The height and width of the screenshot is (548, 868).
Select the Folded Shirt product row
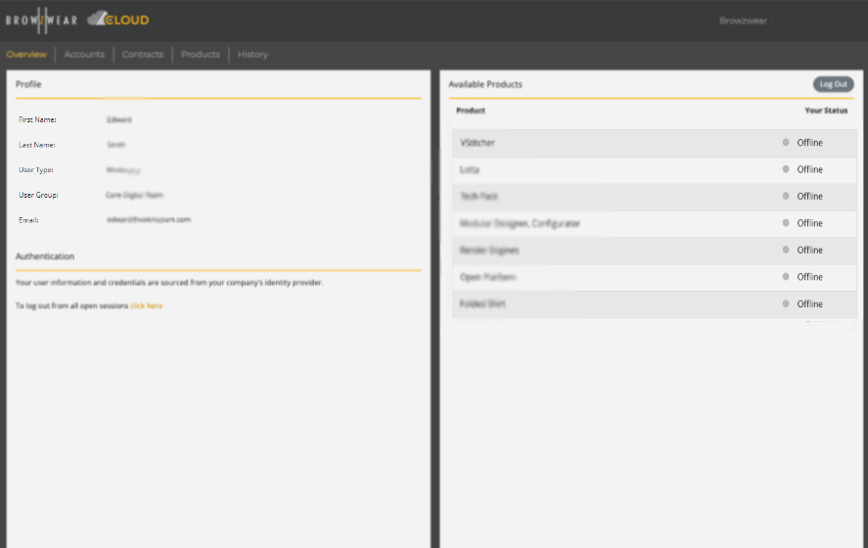655,304
